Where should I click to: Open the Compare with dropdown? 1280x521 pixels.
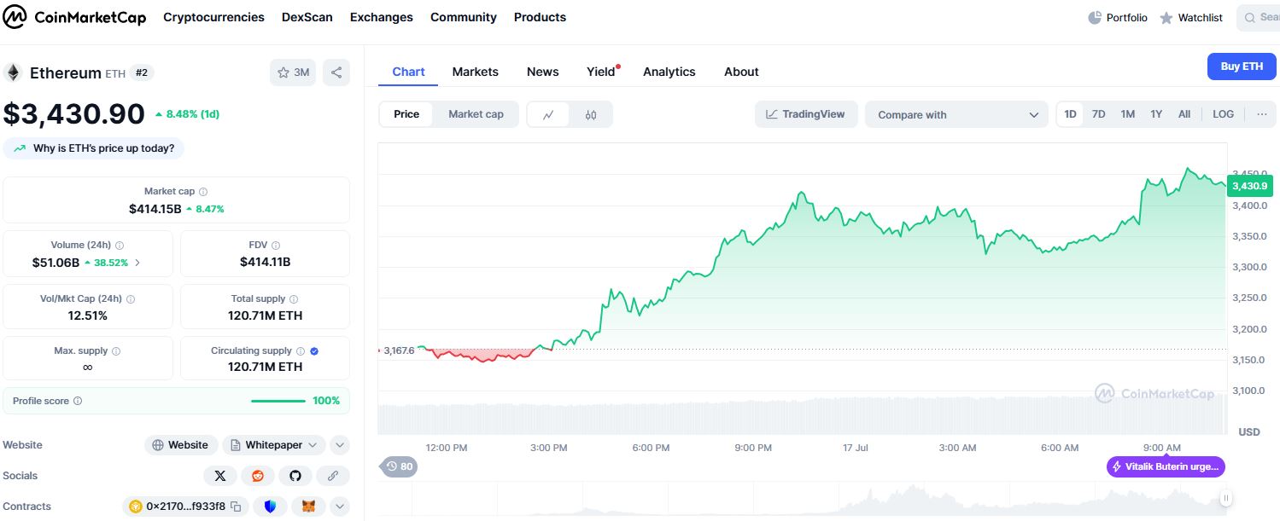coord(956,115)
